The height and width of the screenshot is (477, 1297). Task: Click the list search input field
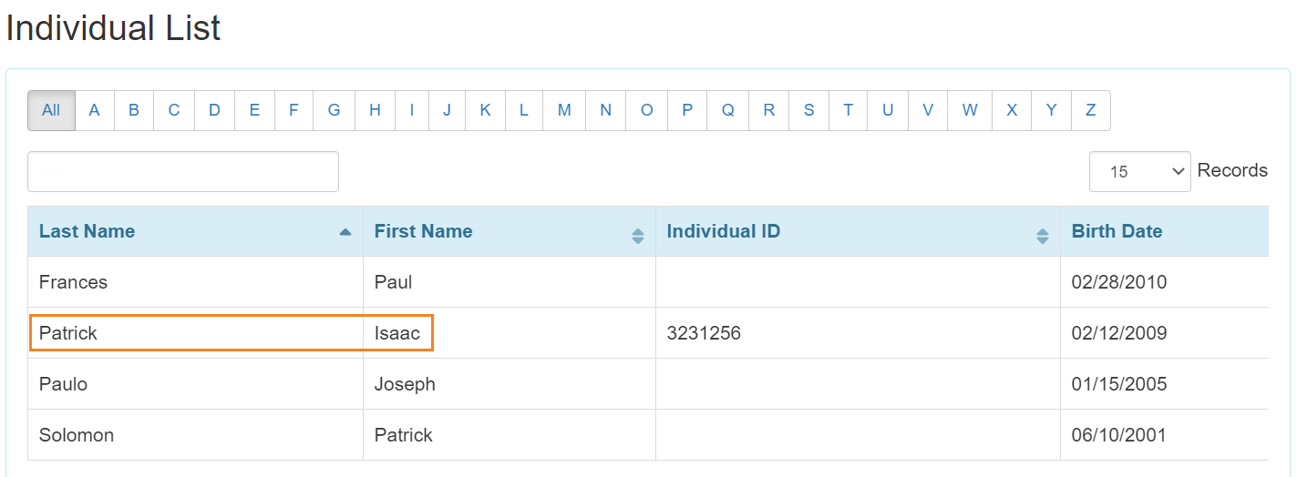pyautogui.click(x=183, y=171)
